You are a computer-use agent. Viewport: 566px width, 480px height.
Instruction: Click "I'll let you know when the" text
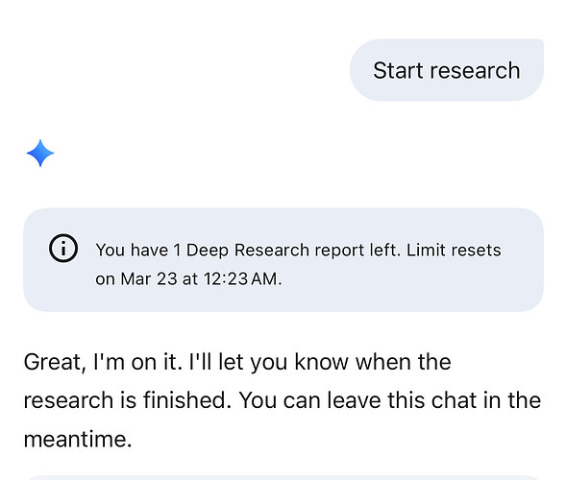[320, 362]
